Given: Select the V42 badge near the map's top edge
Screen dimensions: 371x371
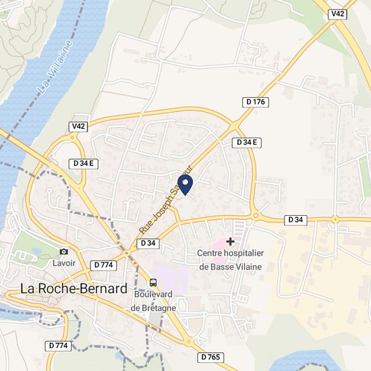Looking at the screenshot, I should point(338,14).
